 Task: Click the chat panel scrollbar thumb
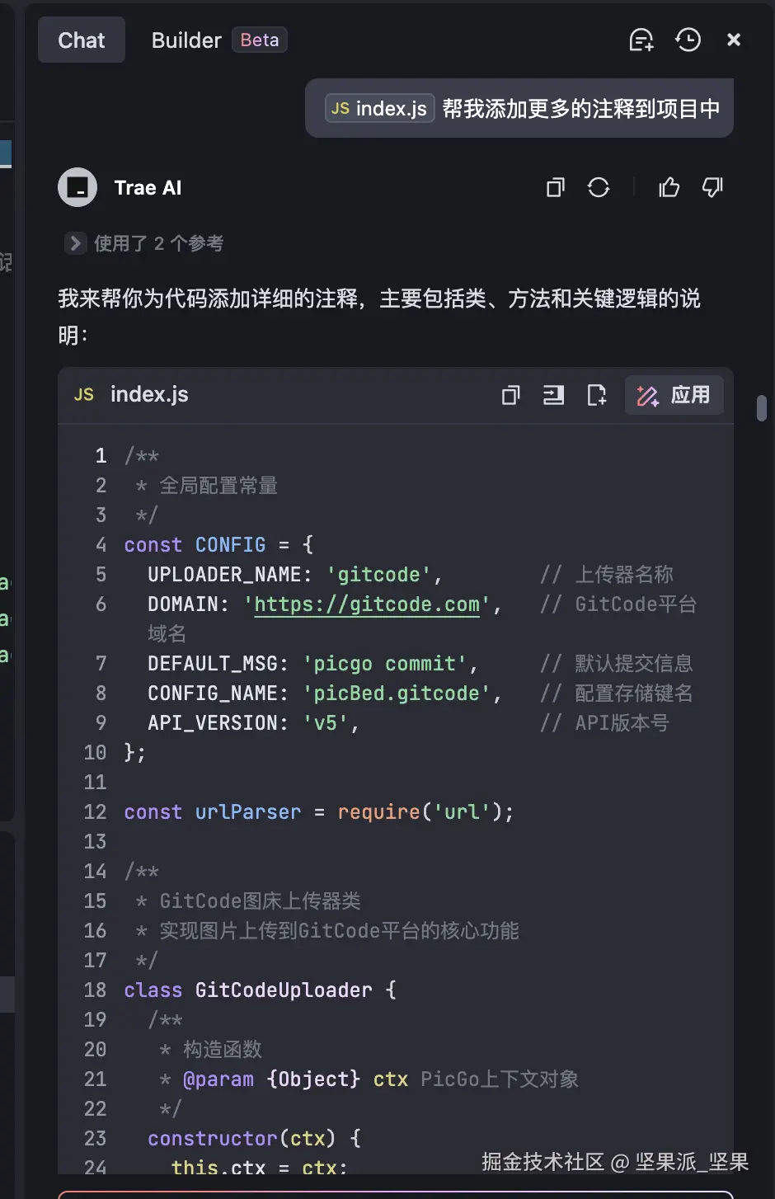tap(762, 407)
